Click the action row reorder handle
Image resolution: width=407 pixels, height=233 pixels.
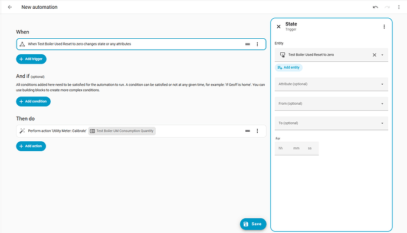pyautogui.click(x=248, y=131)
